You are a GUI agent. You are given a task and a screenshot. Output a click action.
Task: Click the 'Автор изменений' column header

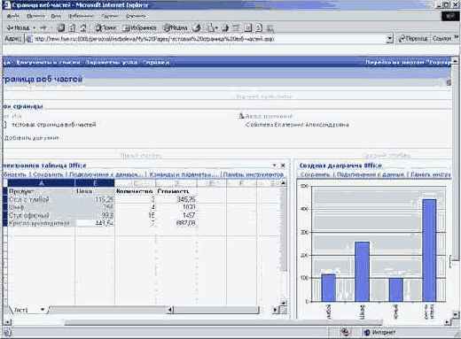pyautogui.click(x=269, y=116)
